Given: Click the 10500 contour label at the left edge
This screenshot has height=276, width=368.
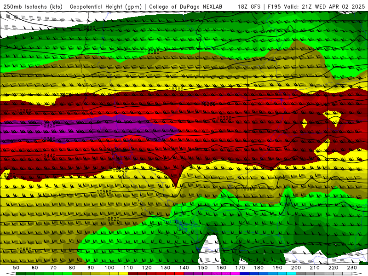Looking at the screenshot, I should [8, 175].
